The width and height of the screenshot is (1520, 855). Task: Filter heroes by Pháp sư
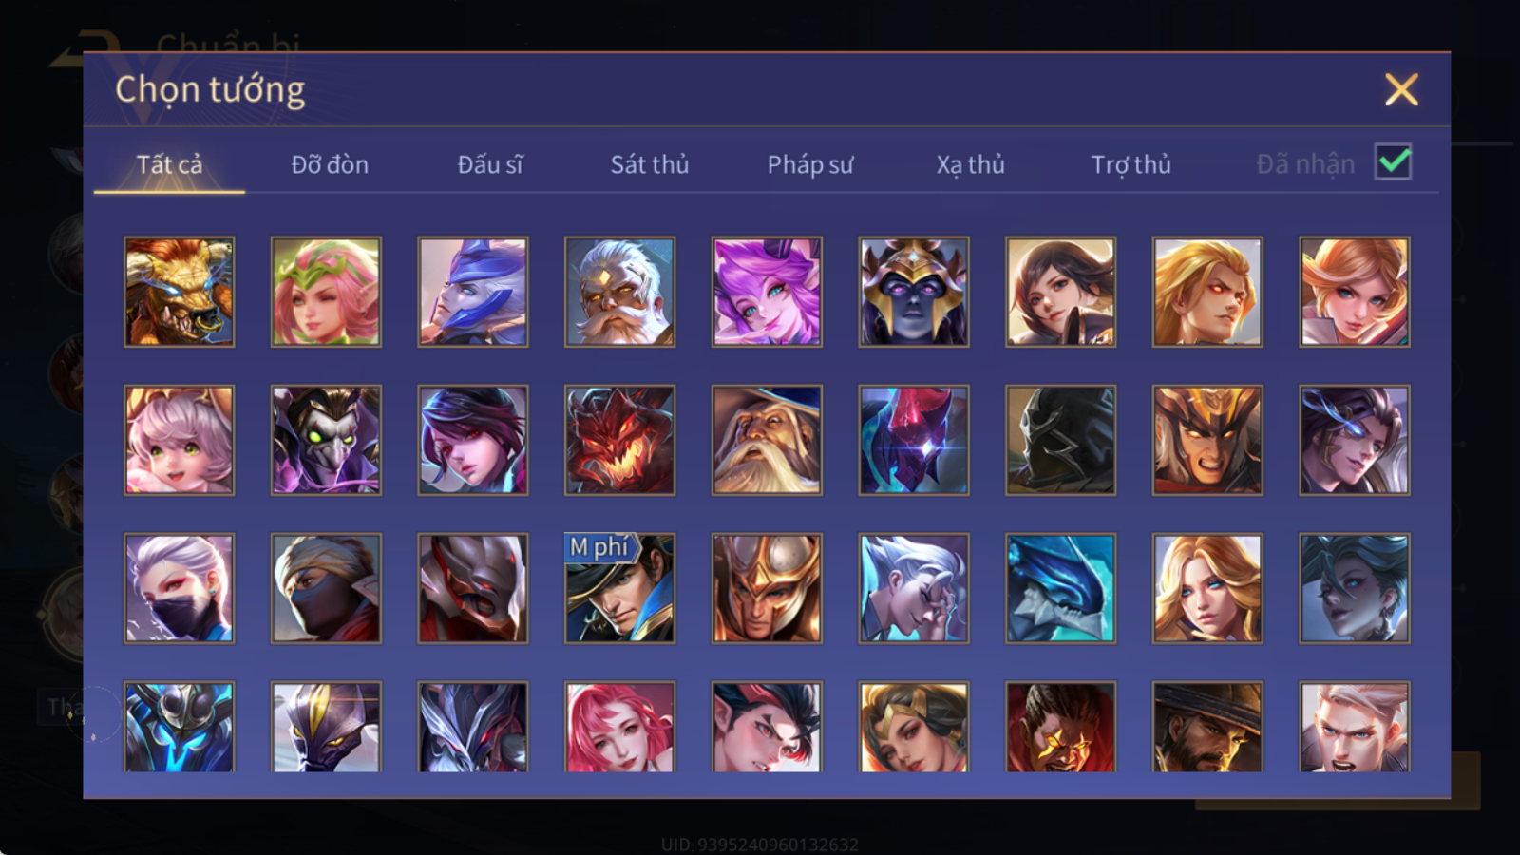810,164
